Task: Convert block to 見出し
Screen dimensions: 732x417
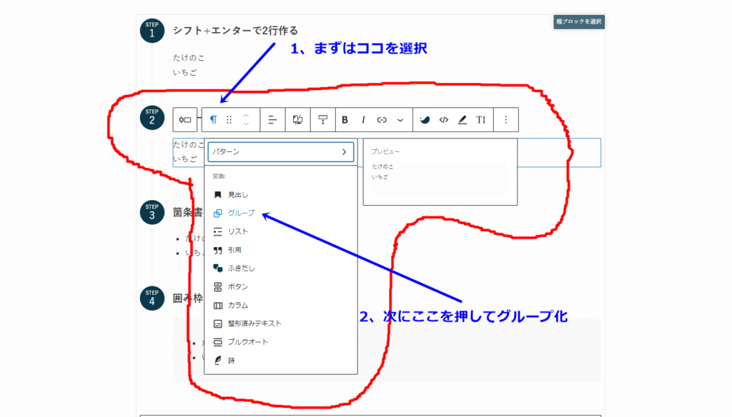Action: [238, 194]
